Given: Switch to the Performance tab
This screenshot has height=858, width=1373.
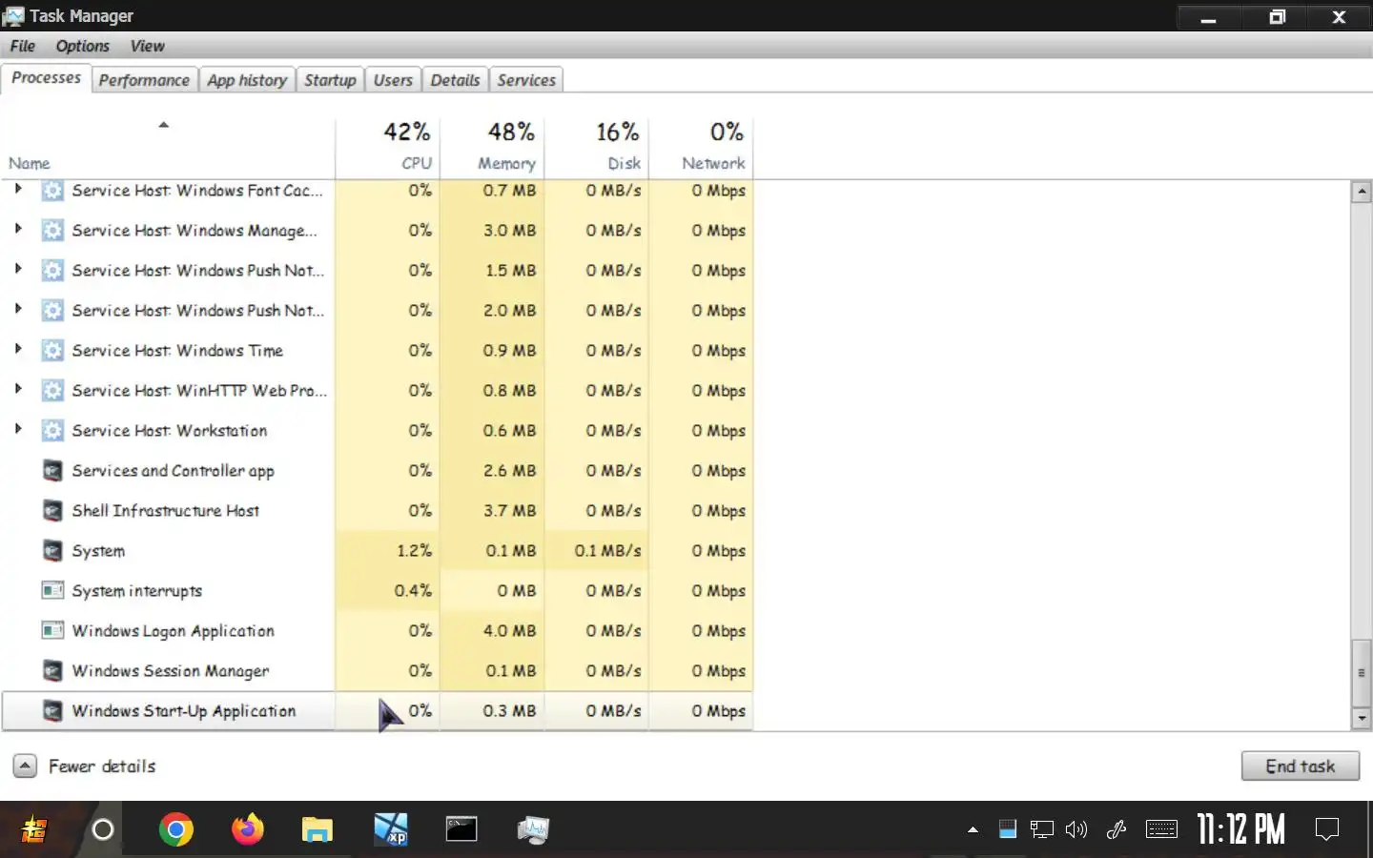Looking at the screenshot, I should [144, 80].
